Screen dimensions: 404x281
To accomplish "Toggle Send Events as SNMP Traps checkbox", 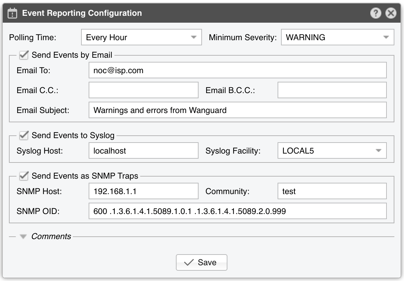I will pyautogui.click(x=24, y=176).
